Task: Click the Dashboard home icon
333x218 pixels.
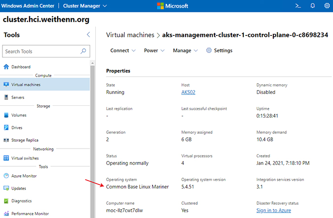Action: (6, 67)
